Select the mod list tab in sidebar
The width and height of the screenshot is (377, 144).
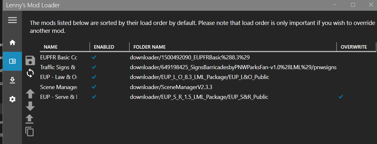click(x=12, y=61)
